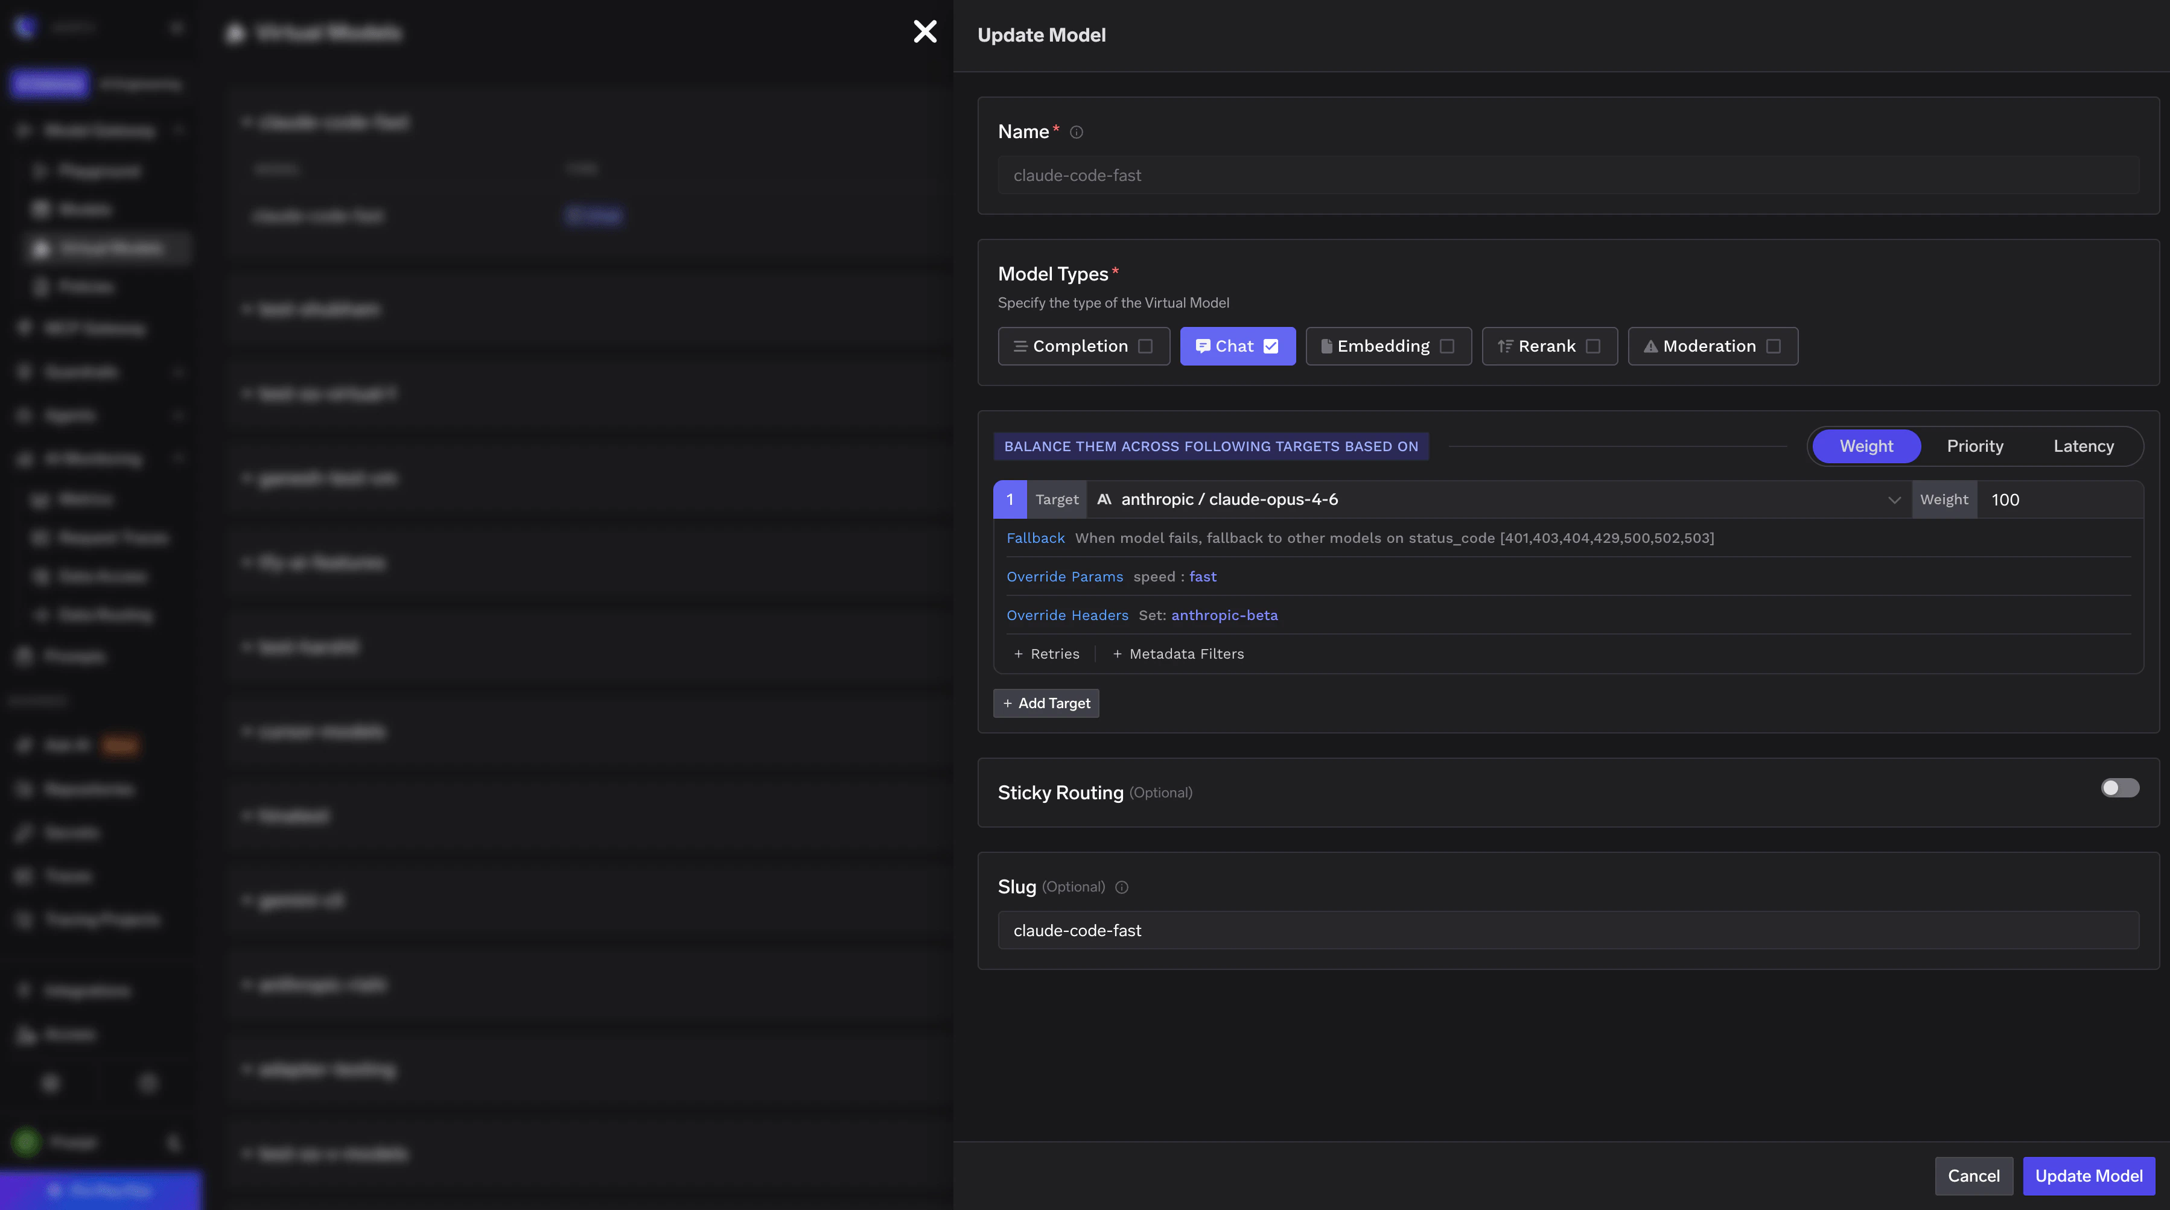Enable Sticky Routing
This screenshot has height=1210, width=2170.
pyautogui.click(x=2121, y=788)
